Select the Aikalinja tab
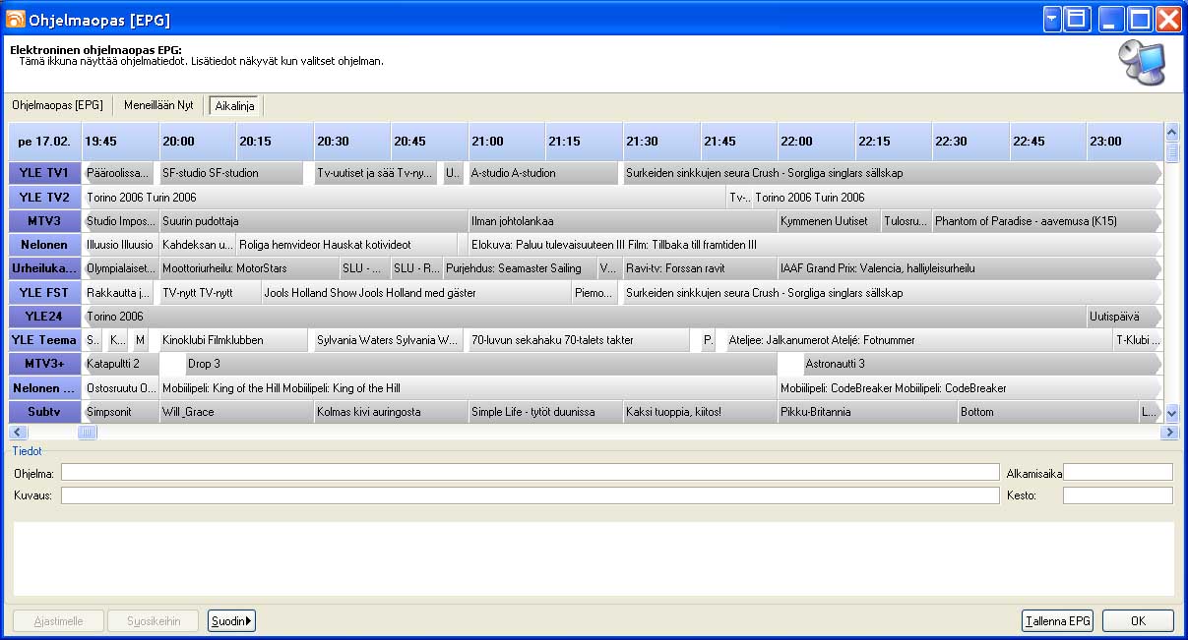Screen dimensions: 1188x640 [x=235, y=106]
